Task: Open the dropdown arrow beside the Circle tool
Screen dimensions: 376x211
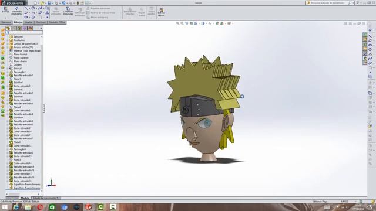Action: [x=36, y=9]
